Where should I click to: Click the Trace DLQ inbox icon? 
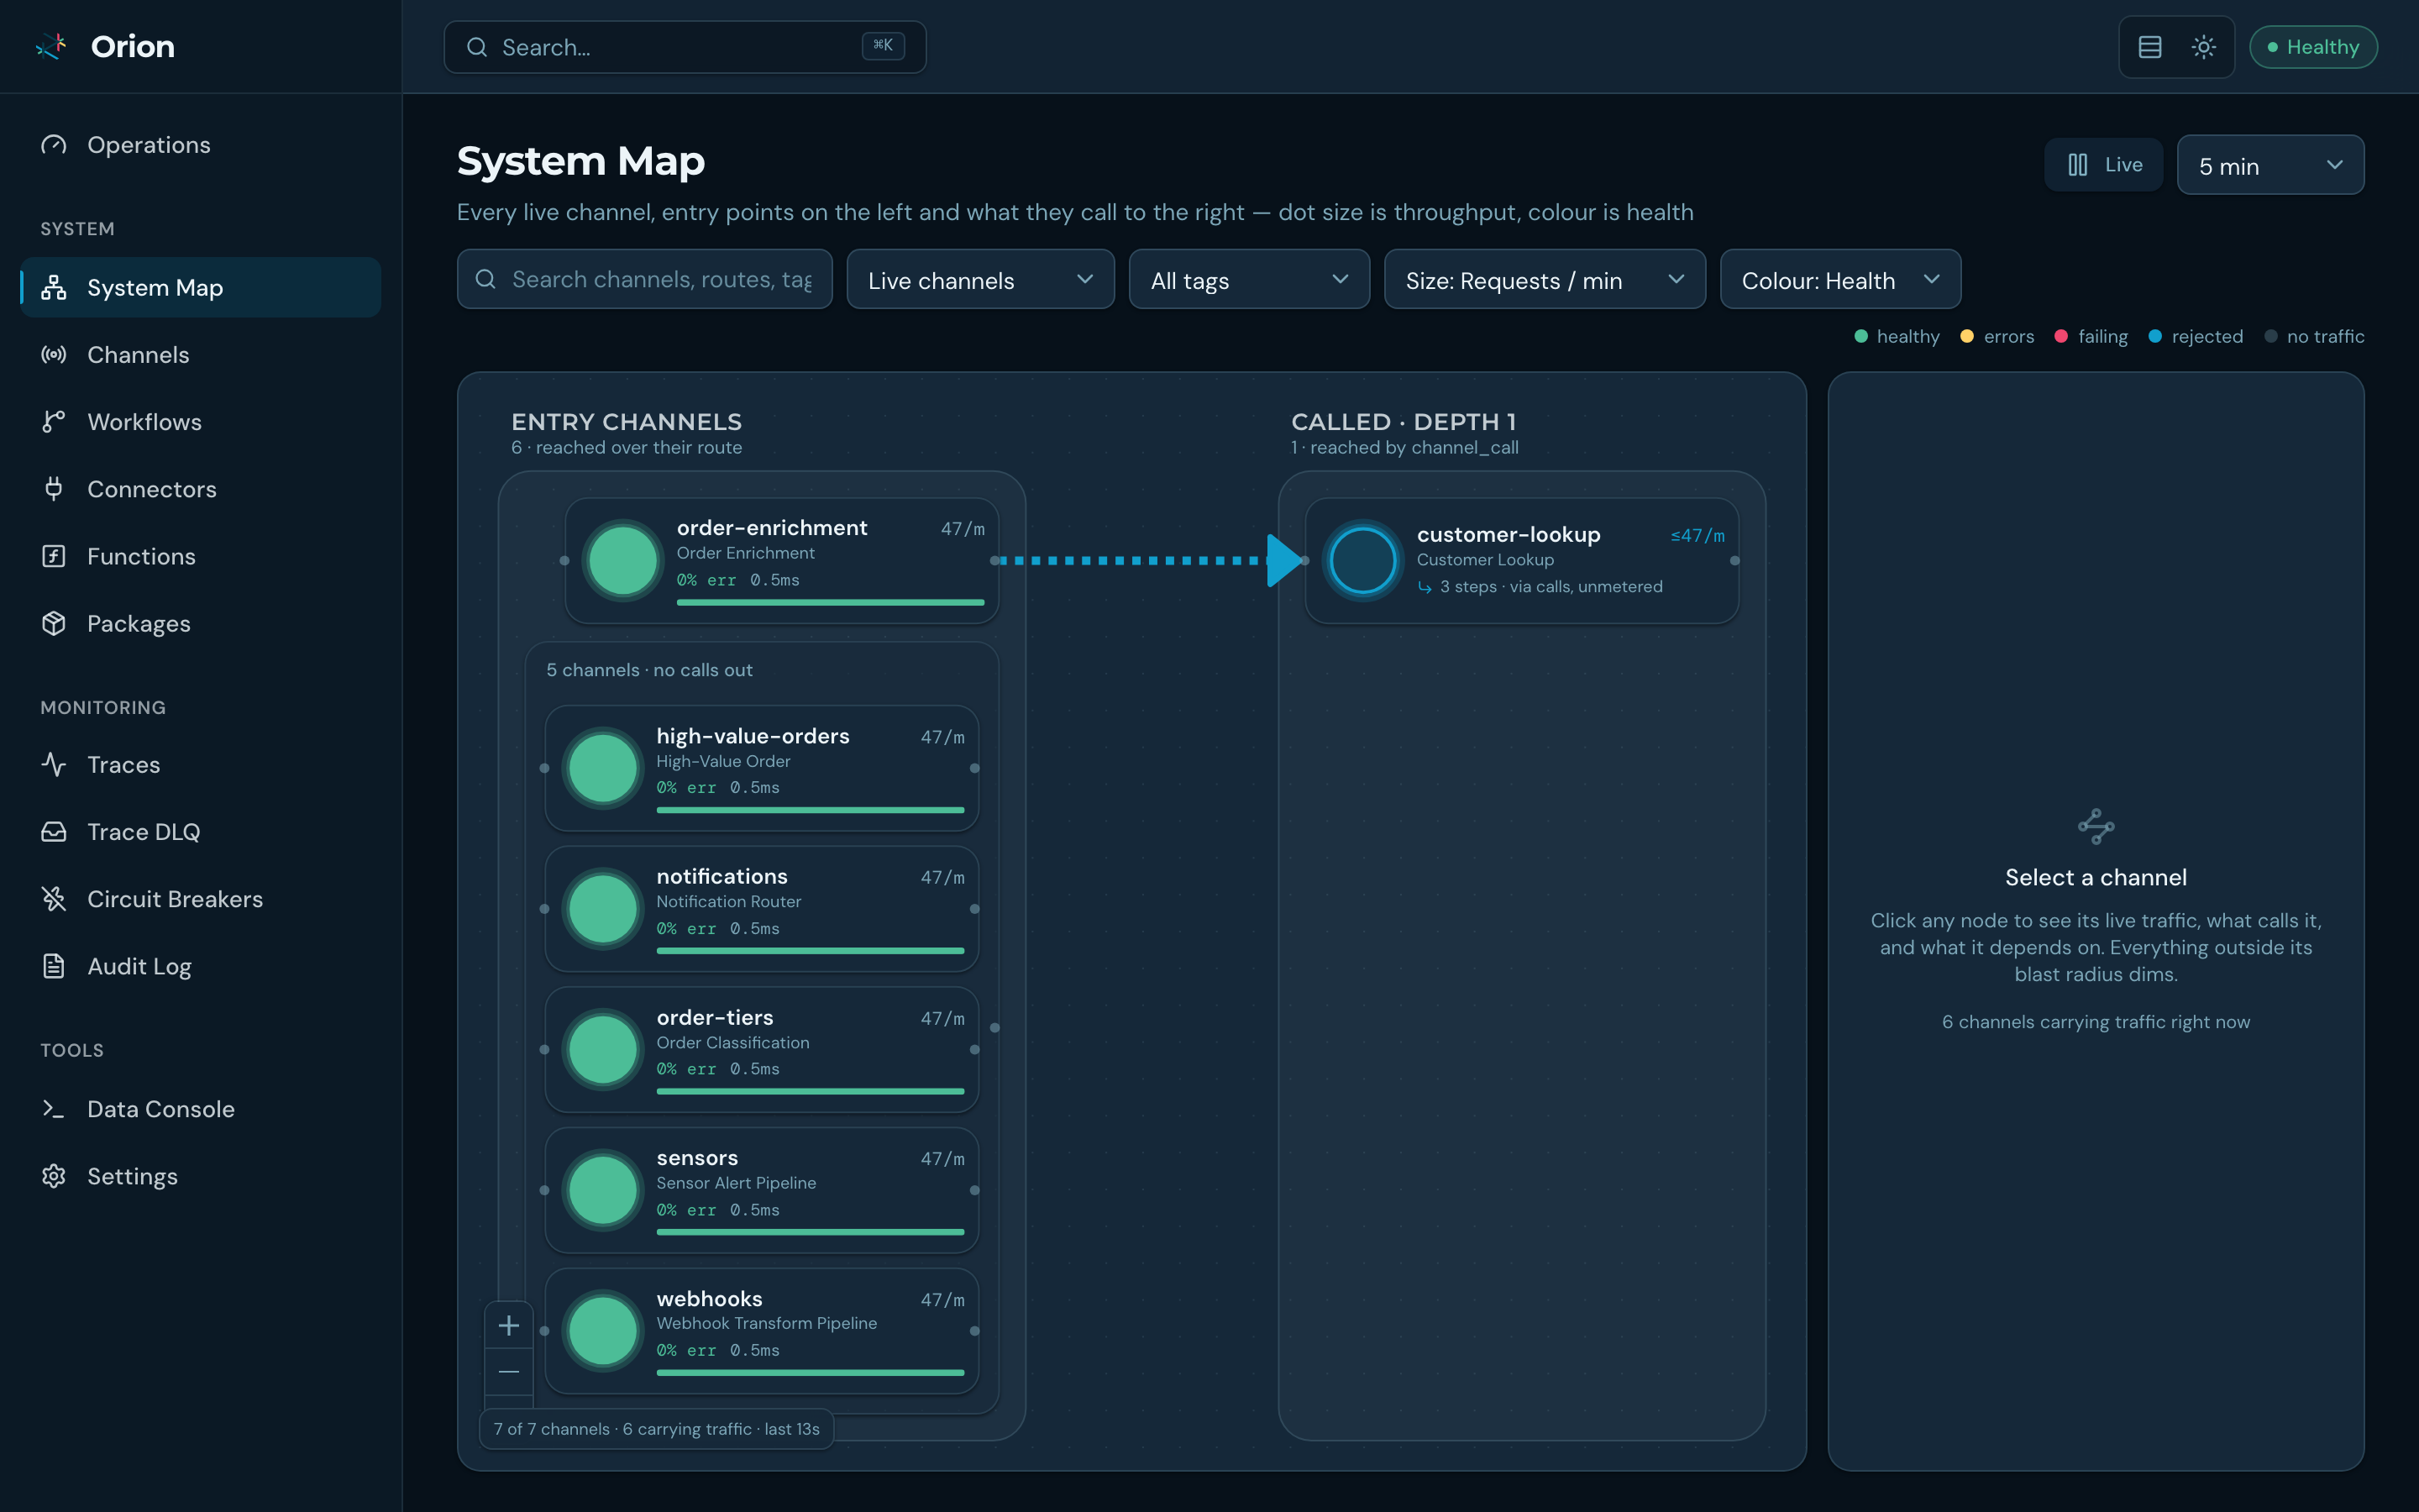tap(54, 832)
